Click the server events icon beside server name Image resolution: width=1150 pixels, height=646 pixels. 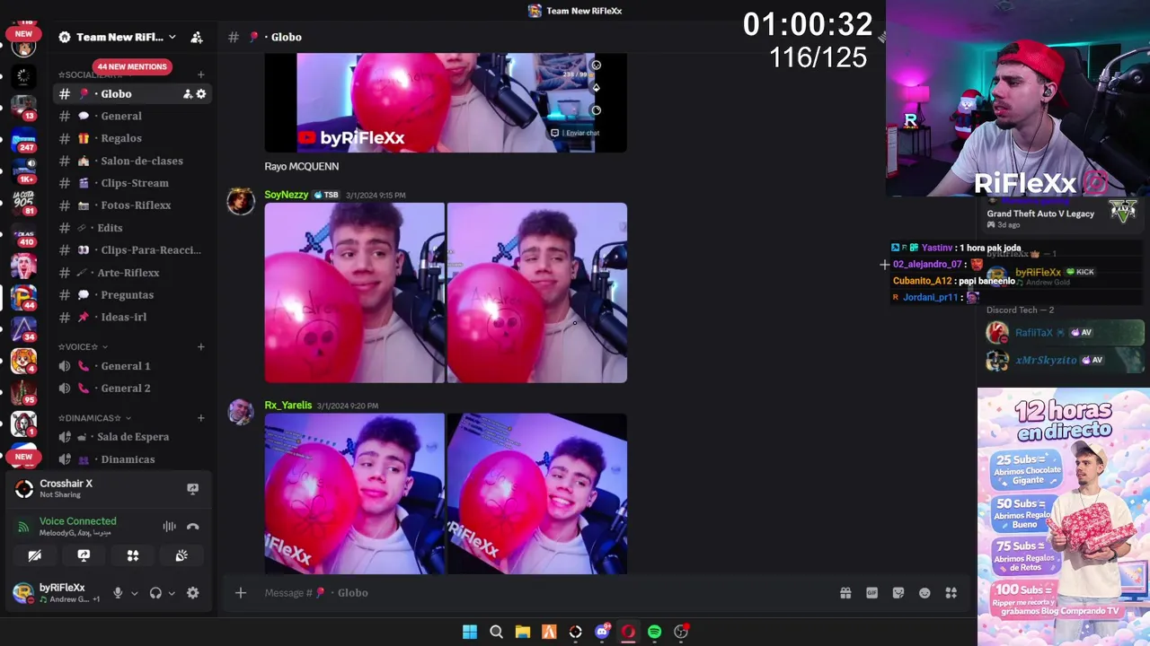(x=197, y=37)
